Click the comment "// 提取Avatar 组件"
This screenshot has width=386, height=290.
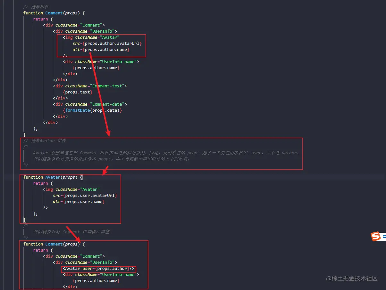pyautogui.click(x=45, y=141)
